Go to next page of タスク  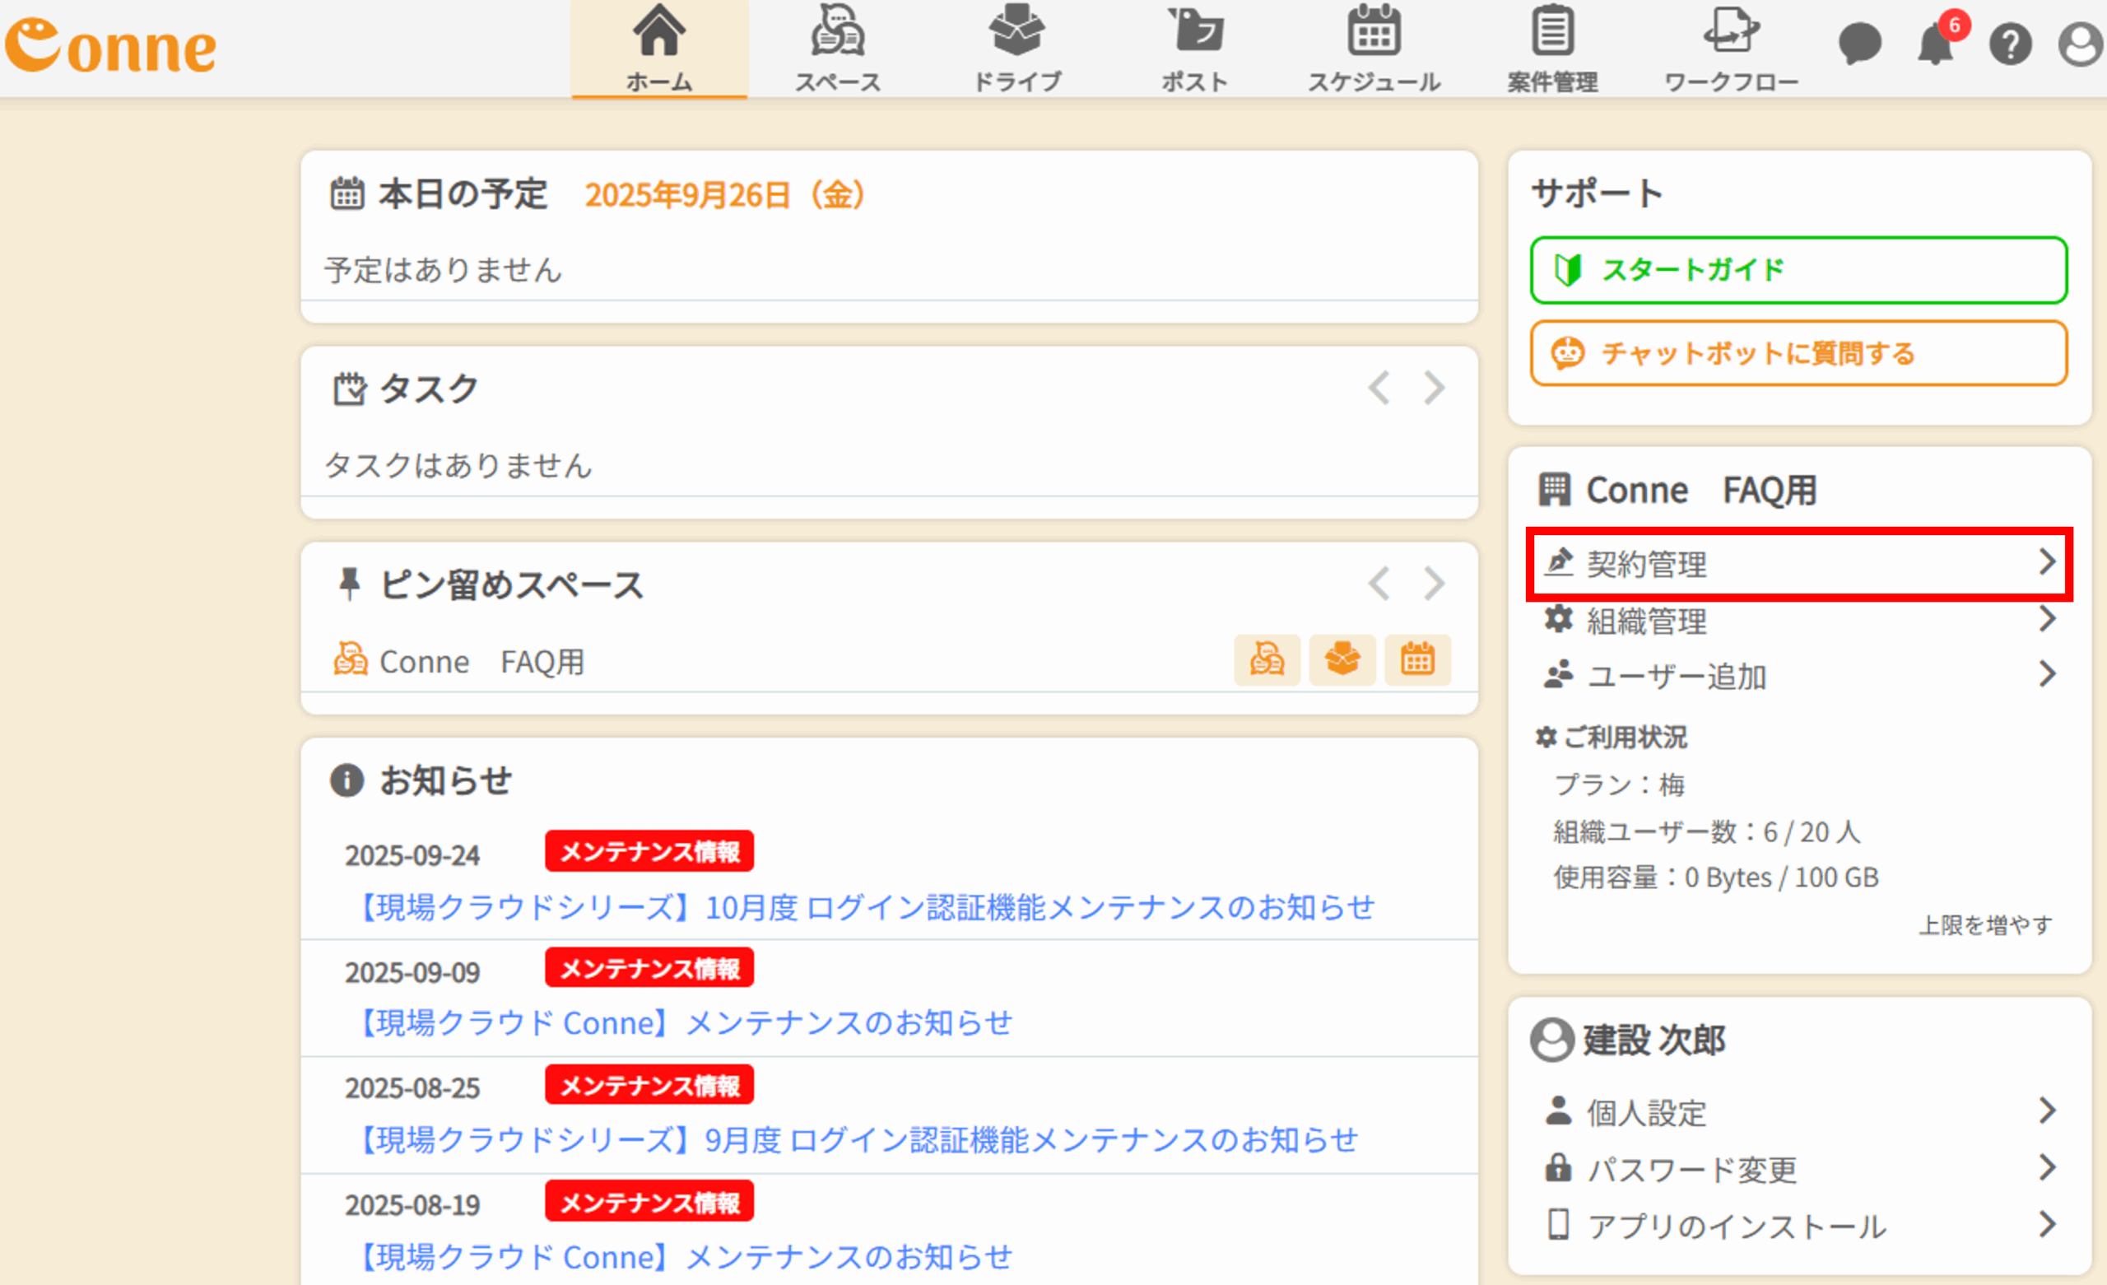1434,389
